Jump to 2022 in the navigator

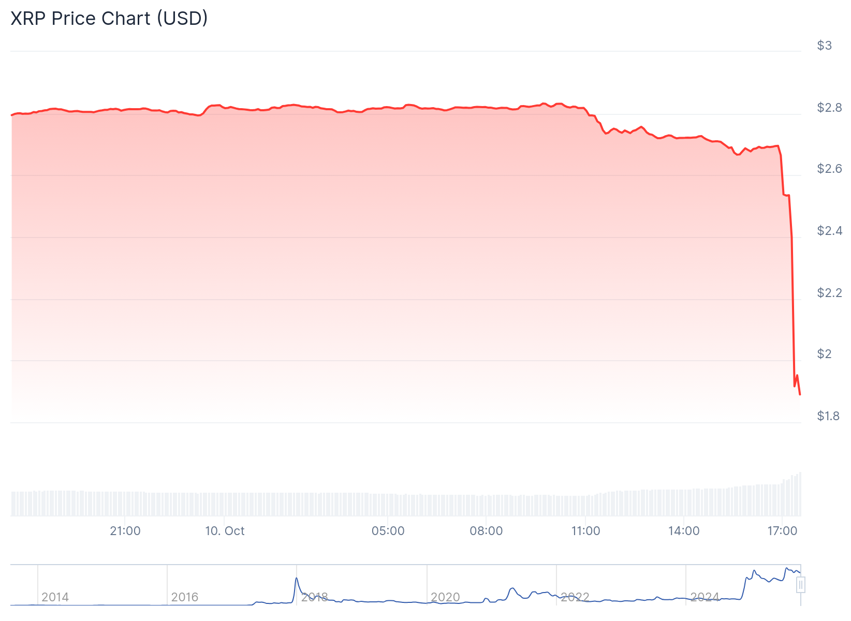tap(575, 597)
